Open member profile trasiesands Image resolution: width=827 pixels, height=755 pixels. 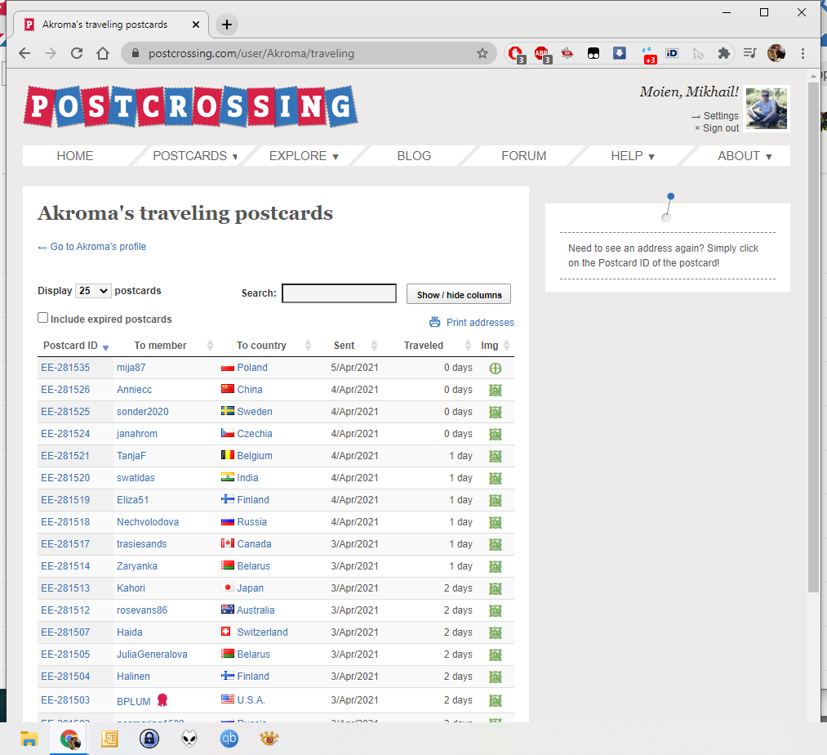(x=141, y=544)
